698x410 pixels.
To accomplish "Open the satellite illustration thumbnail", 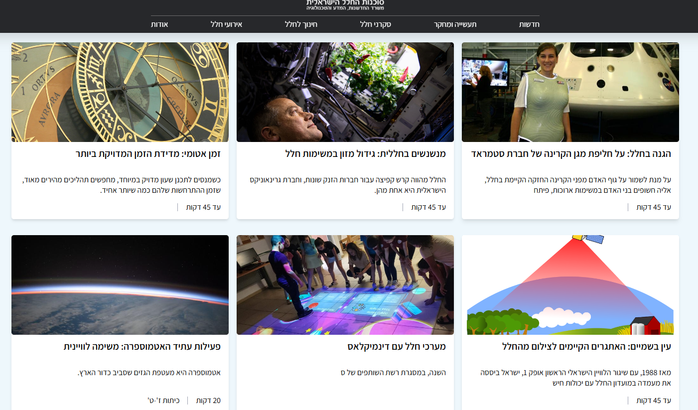I will click(570, 285).
